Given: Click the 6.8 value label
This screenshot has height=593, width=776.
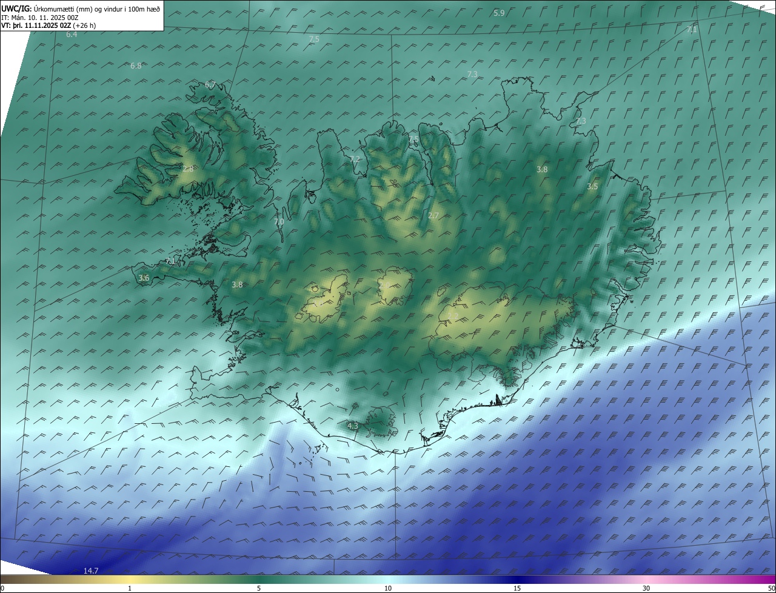Looking at the screenshot, I should 136,65.
